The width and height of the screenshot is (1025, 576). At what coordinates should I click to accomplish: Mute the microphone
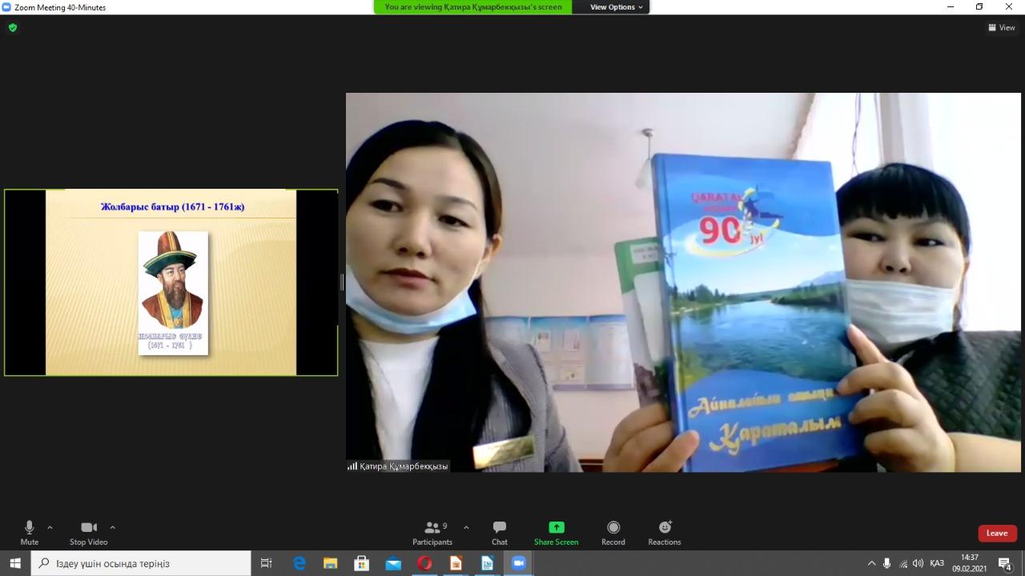(x=30, y=532)
